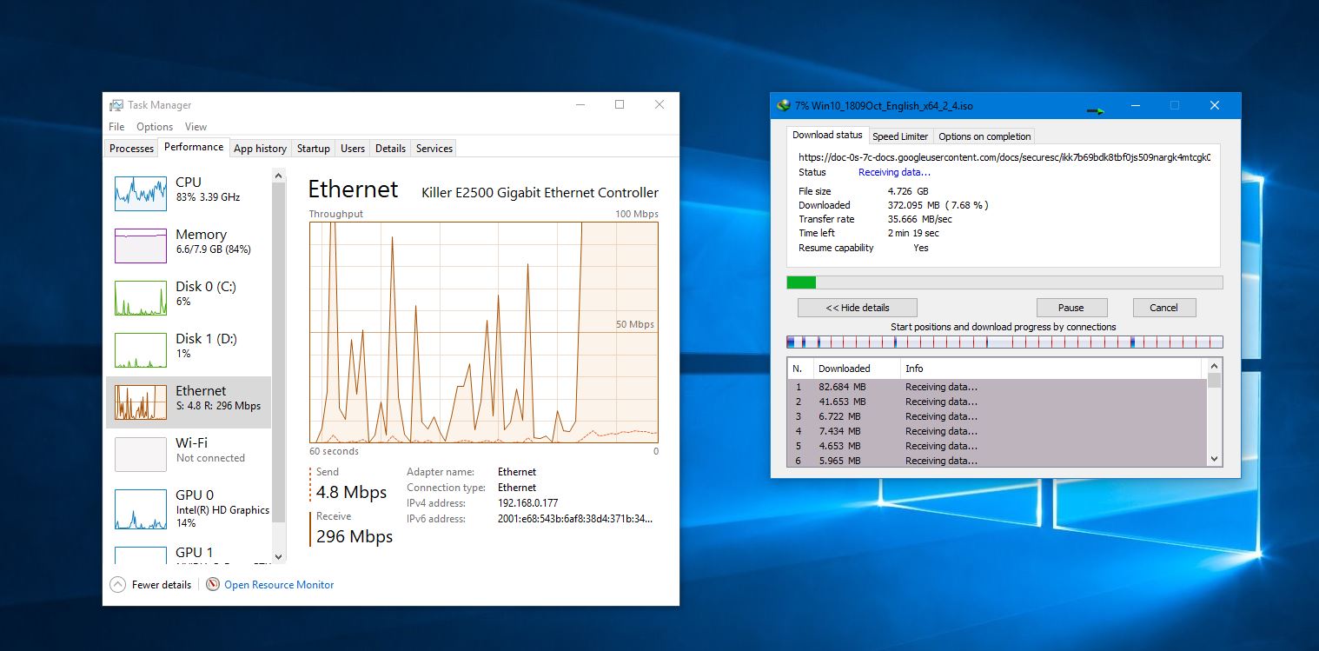Viewport: 1319px width, 651px height.
Task: Click the connections progress segment bar
Action: point(1004,342)
